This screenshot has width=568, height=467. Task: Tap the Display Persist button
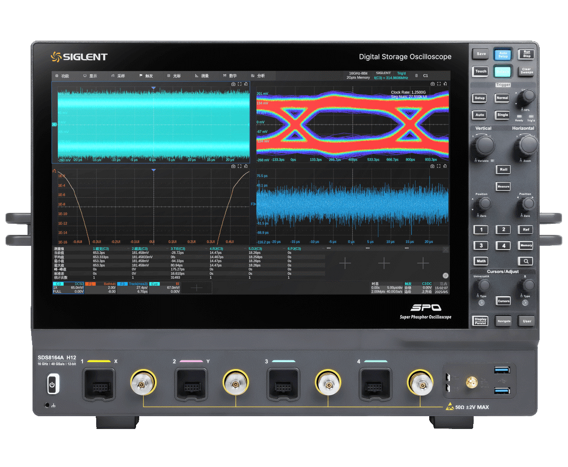point(480,321)
